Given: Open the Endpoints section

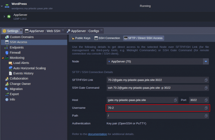Looking at the screenshot, I should (x=34, y=47).
